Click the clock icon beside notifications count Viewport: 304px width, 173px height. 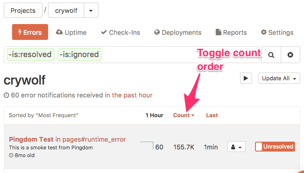pyautogui.click(x=6, y=95)
